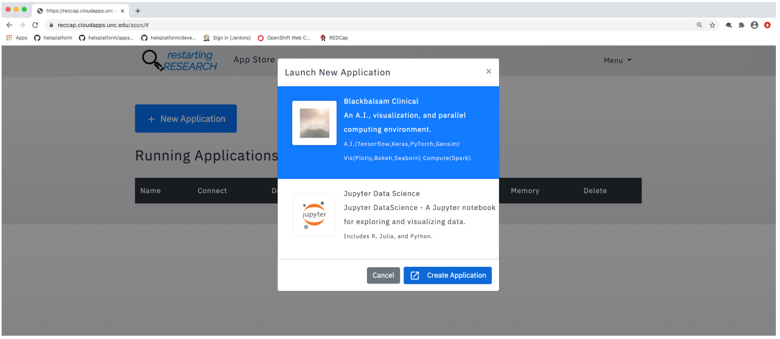Click the Running Applications heading
Image resolution: width=780 pixels, height=339 pixels.
click(207, 156)
